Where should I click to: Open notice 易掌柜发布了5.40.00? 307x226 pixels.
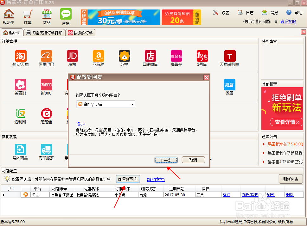pyautogui.click(x=285, y=144)
